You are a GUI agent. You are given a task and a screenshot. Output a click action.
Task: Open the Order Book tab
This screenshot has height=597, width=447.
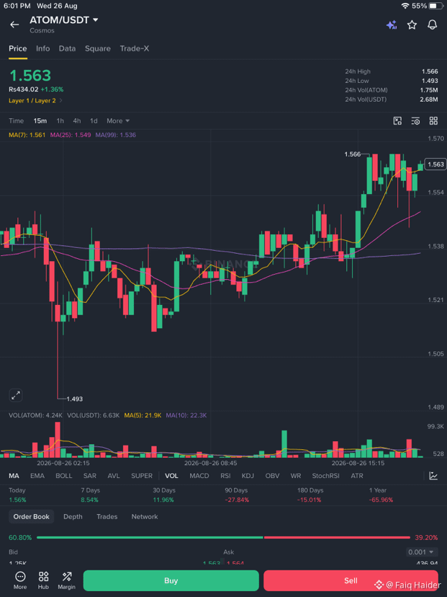[32, 517]
